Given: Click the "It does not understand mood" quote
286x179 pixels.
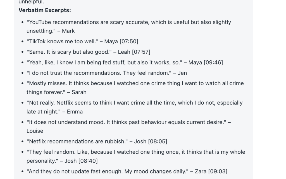Looking at the screenshot, I should (126, 122).
